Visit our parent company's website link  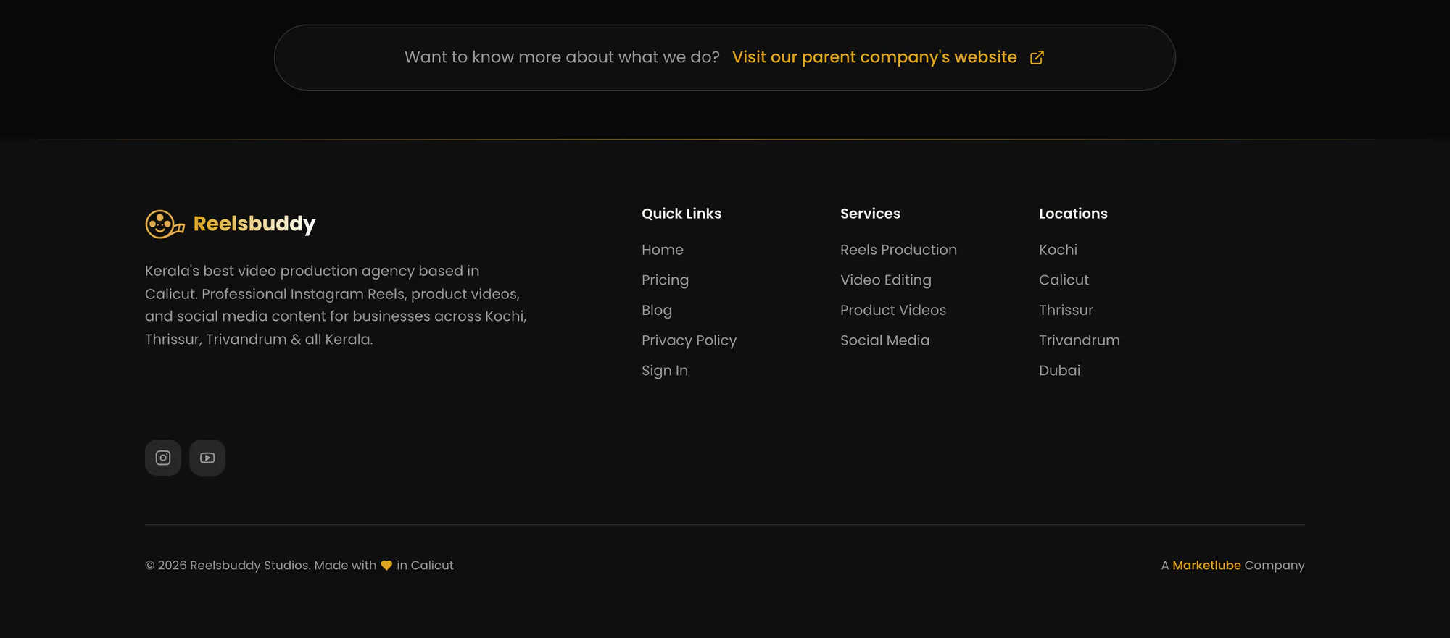tap(874, 57)
